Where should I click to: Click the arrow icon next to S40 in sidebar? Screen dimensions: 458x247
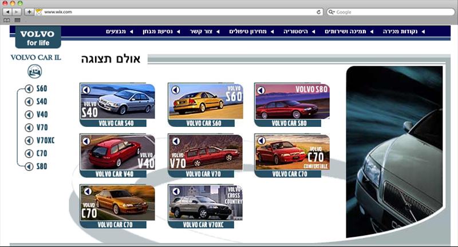[29, 101]
